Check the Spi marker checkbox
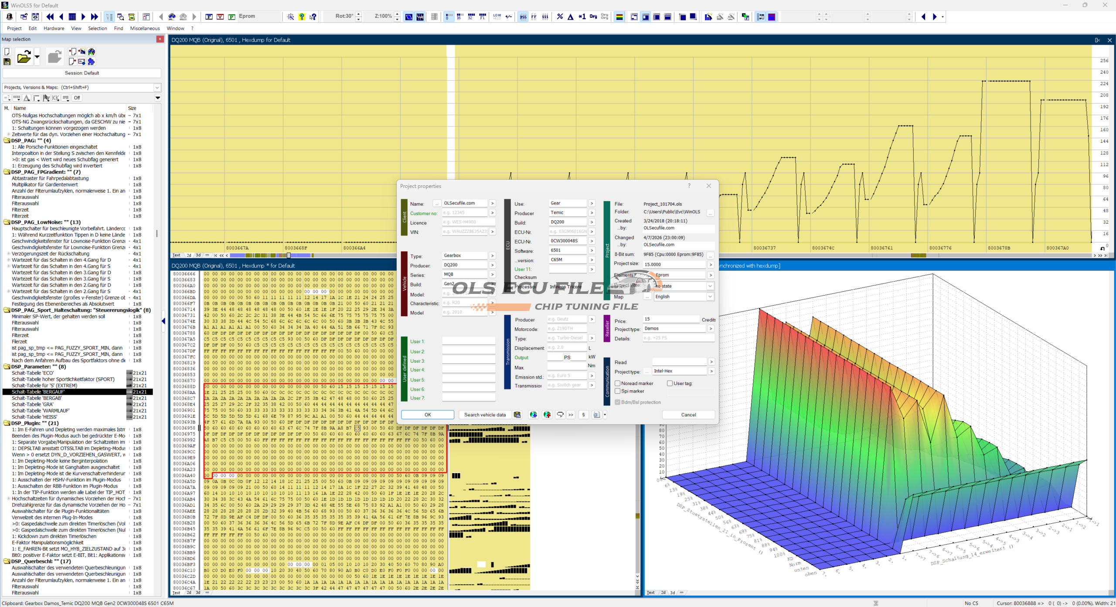The height and width of the screenshot is (607, 1116). [618, 391]
